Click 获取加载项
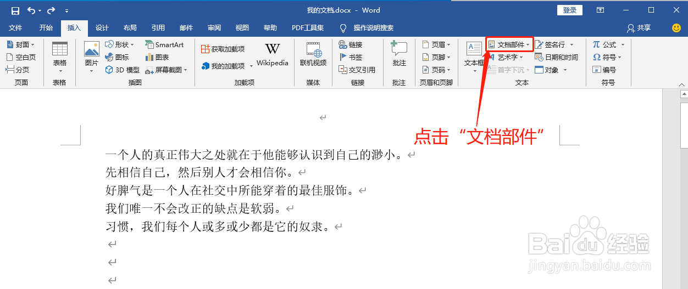 click(x=223, y=49)
